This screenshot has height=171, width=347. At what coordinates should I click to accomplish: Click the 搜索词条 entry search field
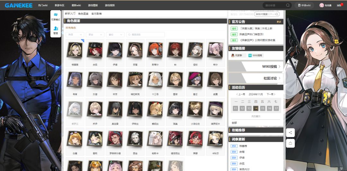click(x=146, y=35)
